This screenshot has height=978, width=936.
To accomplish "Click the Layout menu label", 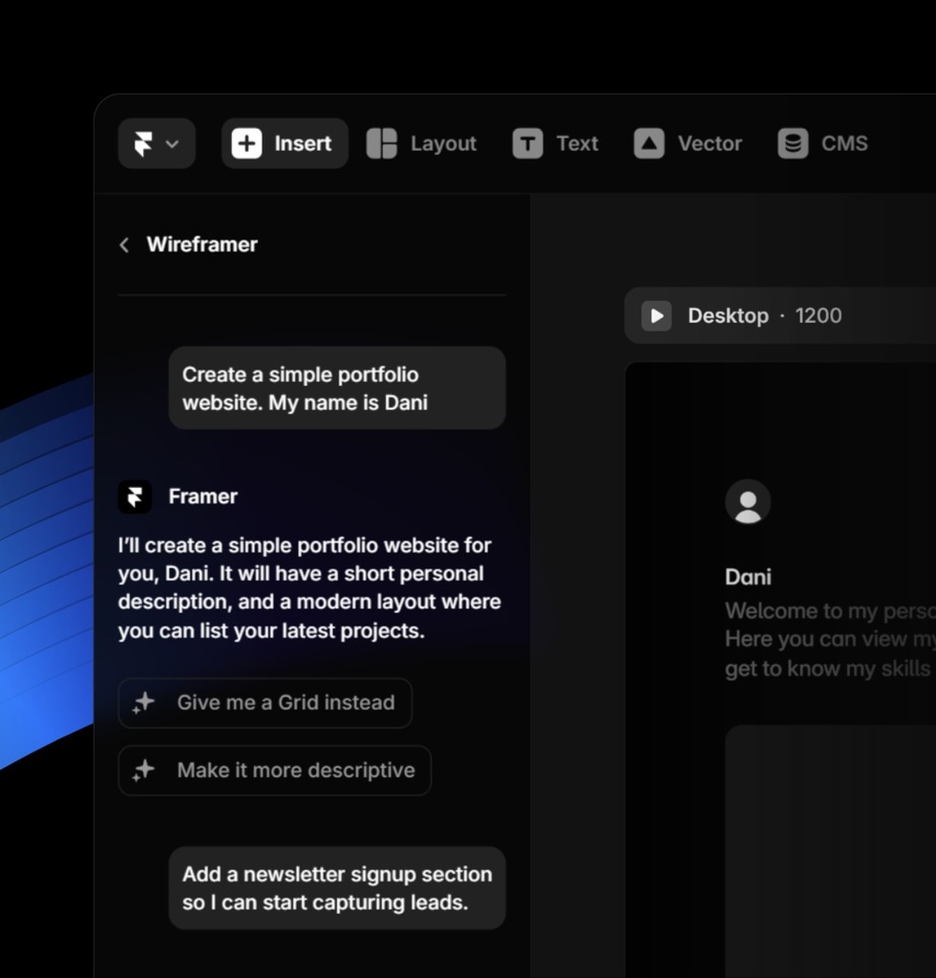I will [443, 143].
